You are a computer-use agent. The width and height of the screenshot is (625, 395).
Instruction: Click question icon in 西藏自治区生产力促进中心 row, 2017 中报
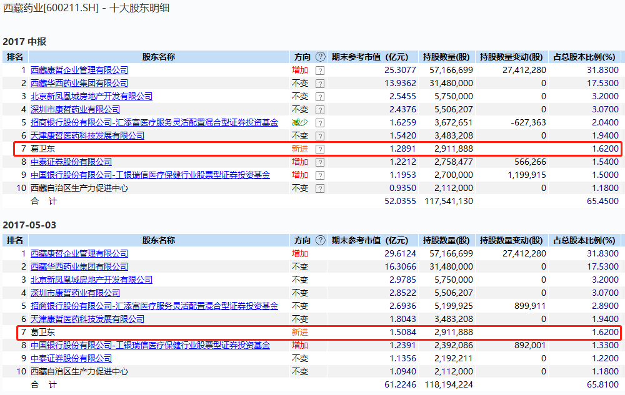(x=320, y=188)
